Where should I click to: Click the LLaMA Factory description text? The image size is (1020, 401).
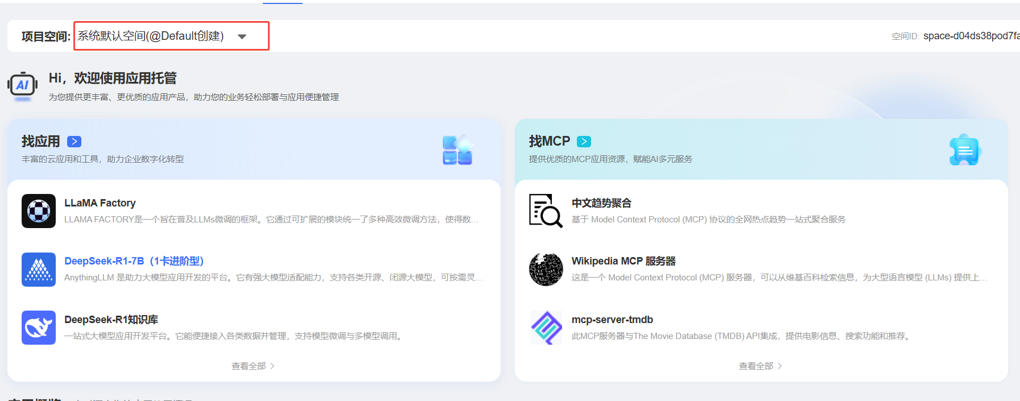[x=271, y=220]
